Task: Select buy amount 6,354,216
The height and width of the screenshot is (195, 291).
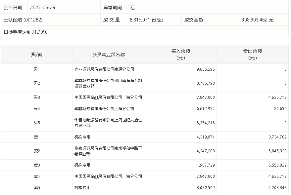Action: (x=206, y=123)
